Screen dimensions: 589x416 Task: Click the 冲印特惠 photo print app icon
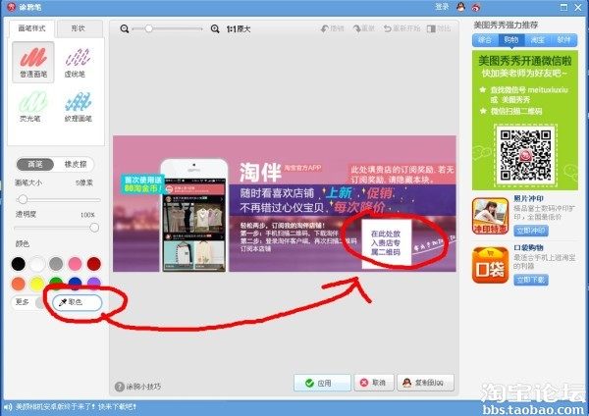tap(490, 216)
